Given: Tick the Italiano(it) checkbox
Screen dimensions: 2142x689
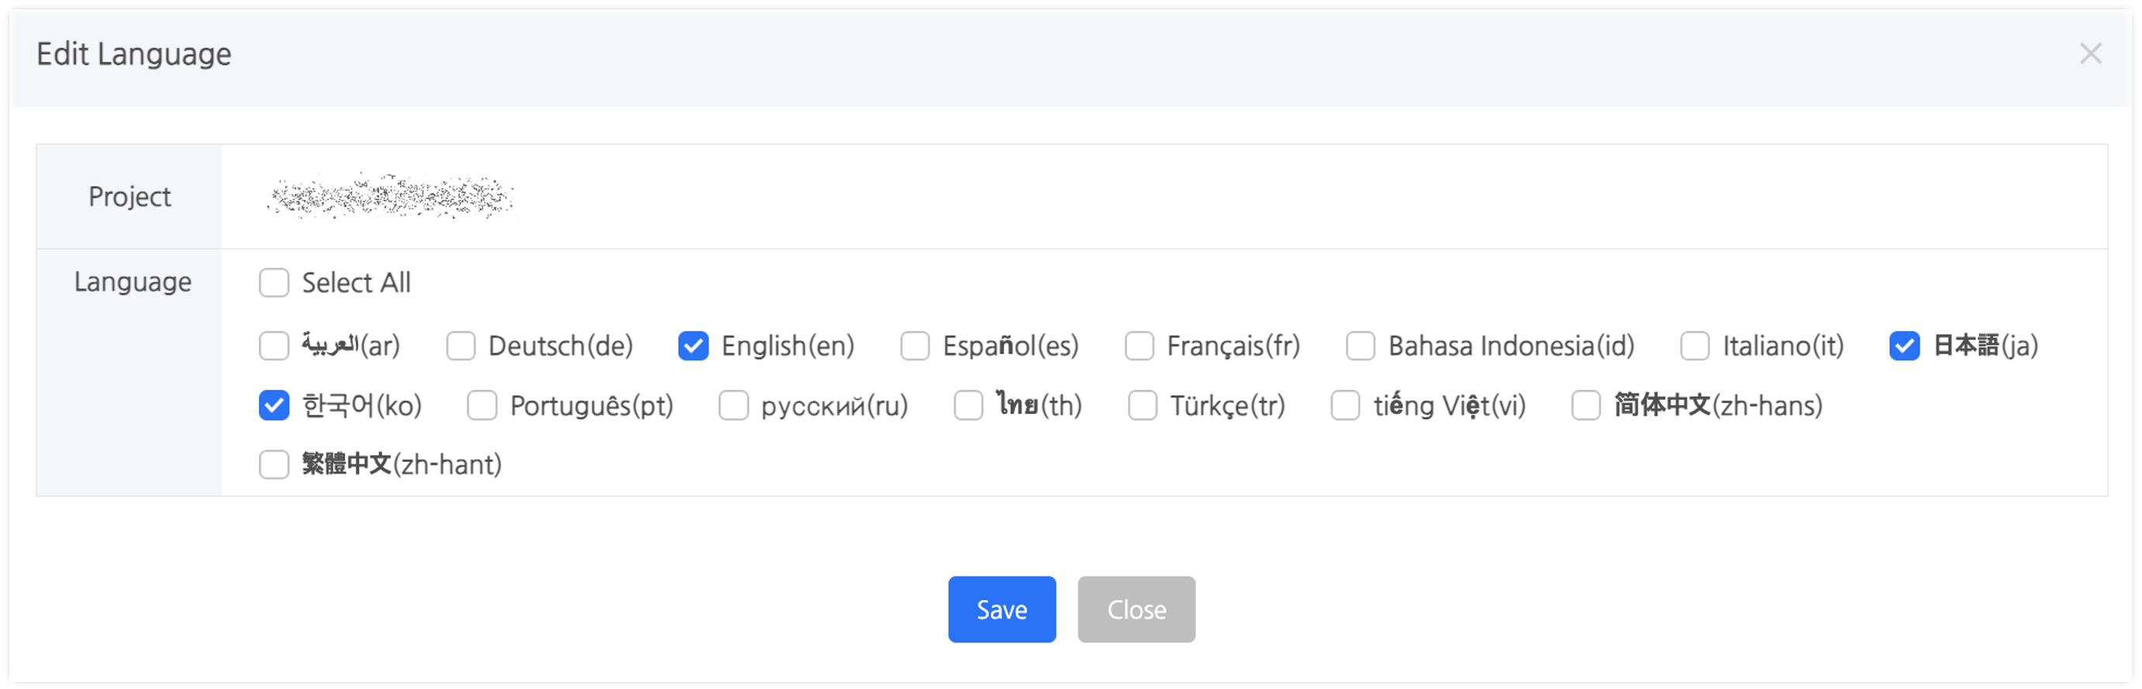Looking at the screenshot, I should pyautogui.click(x=1695, y=346).
